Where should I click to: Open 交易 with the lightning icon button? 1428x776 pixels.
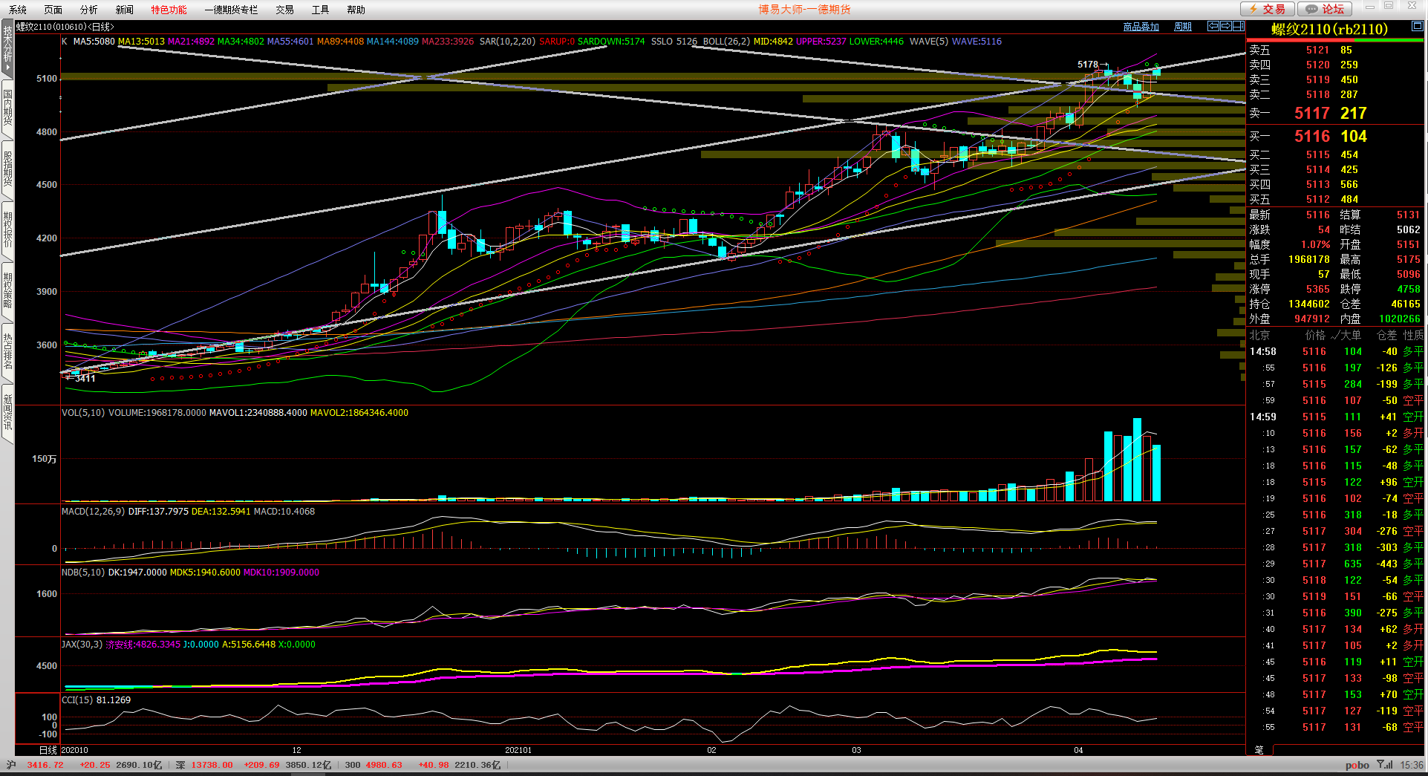tap(1268, 9)
